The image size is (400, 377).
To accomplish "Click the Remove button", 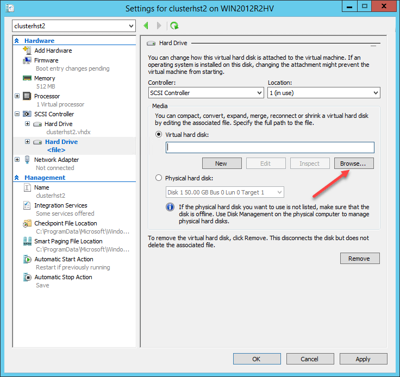I will (x=360, y=259).
